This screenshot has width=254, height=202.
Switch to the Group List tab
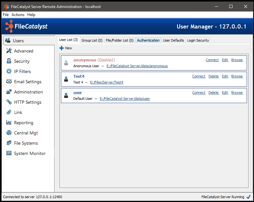(x=92, y=40)
